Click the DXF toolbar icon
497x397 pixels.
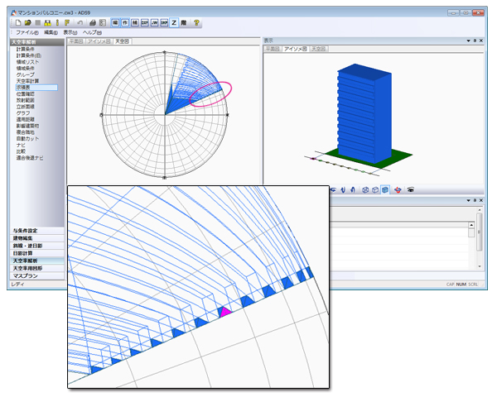pos(144,23)
